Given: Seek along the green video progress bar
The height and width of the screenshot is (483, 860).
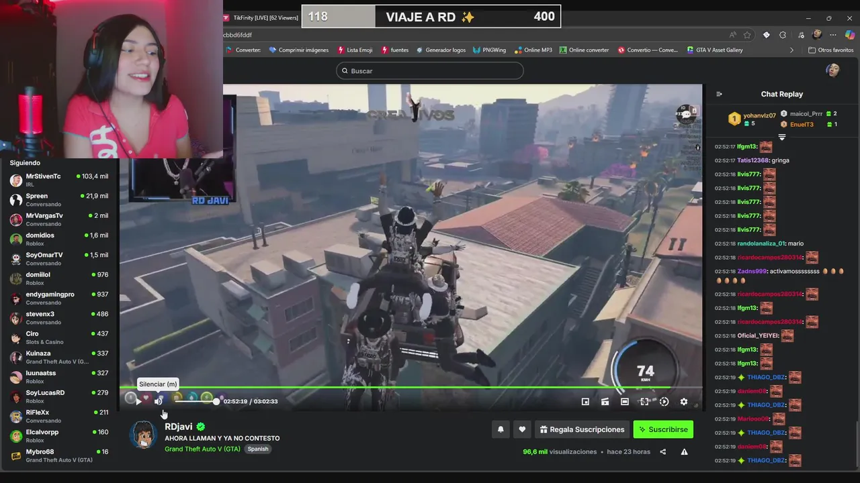Looking at the screenshot, I should coord(411,387).
